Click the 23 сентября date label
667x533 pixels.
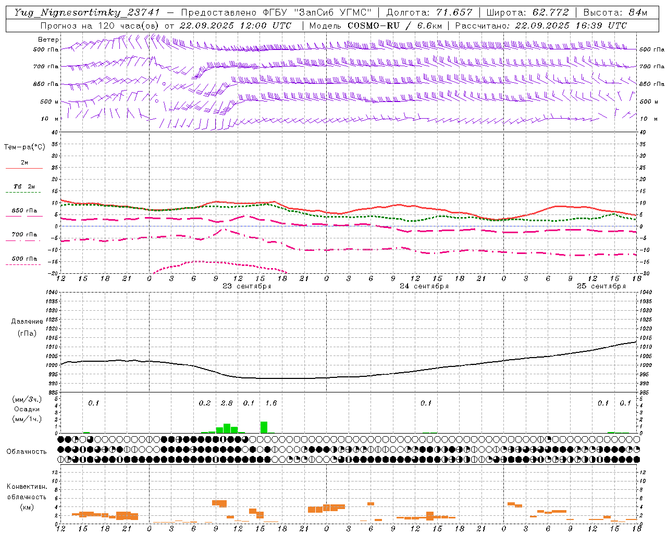(x=247, y=286)
